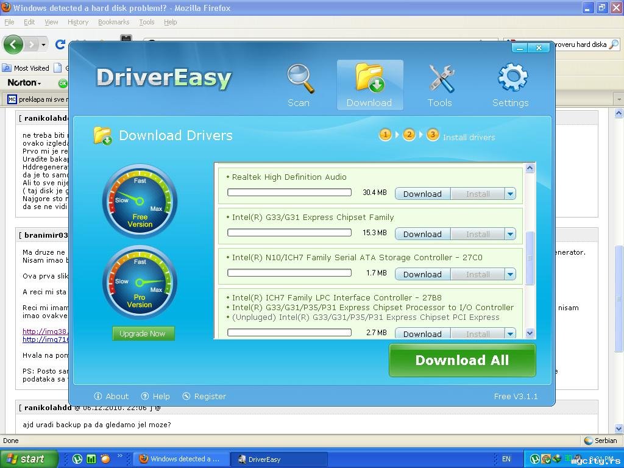Click Upgrade Now button

click(143, 333)
